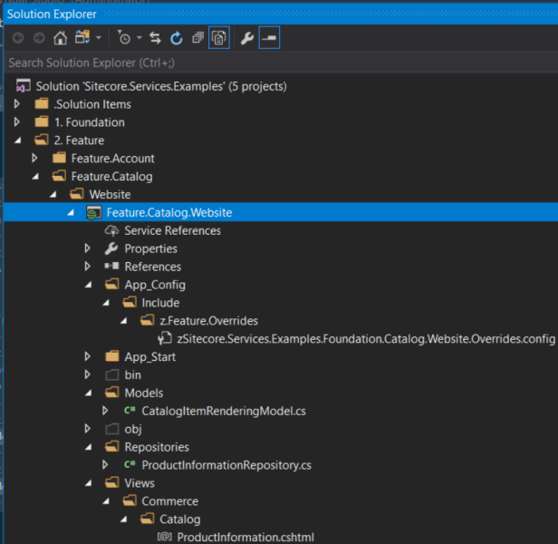This screenshot has width=558, height=544.
Task: Collapse the Feature.Catalog folder
Action: click(x=35, y=177)
